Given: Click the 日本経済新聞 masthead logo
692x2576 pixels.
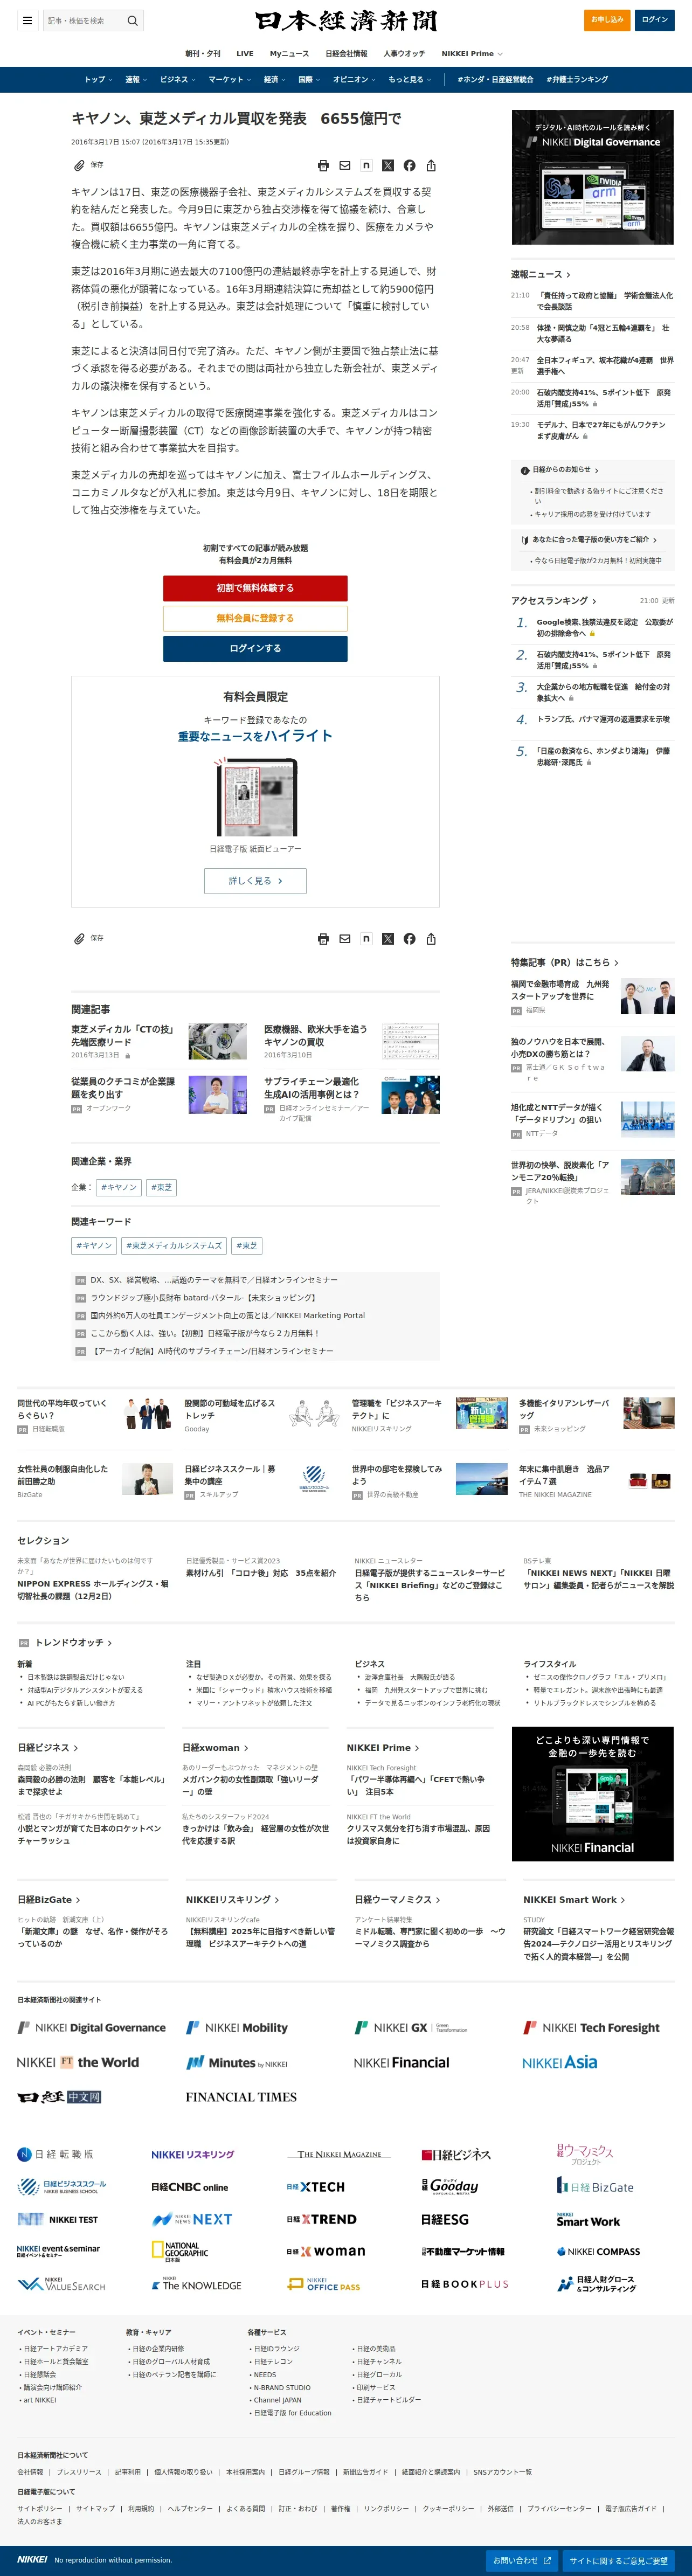Looking at the screenshot, I should 346,21.
